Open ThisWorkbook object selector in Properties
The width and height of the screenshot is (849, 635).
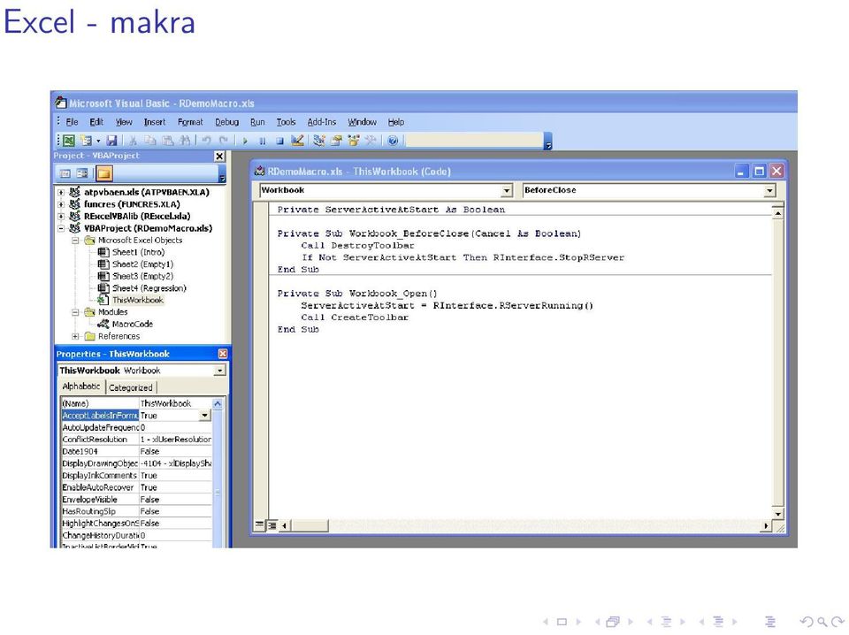pyautogui.click(x=219, y=371)
